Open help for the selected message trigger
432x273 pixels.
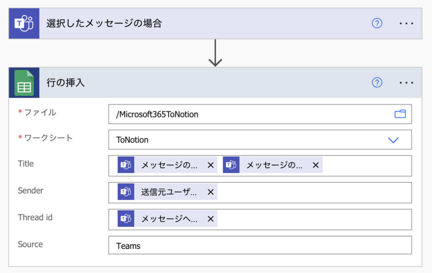[377, 24]
